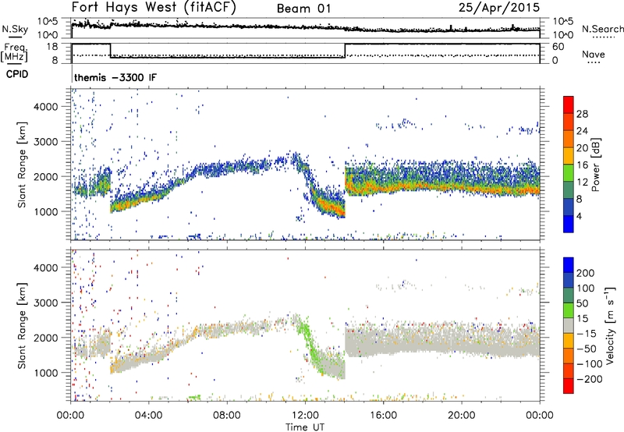Viewport: 624px width, 432px height.
Task: Click the '200' velocity colorbar tick
Action: point(586,273)
